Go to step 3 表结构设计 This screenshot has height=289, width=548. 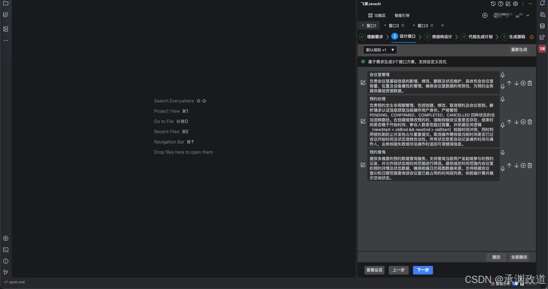click(438, 37)
